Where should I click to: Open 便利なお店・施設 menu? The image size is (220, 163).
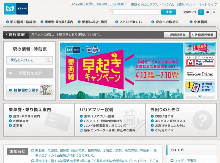[93, 22]
